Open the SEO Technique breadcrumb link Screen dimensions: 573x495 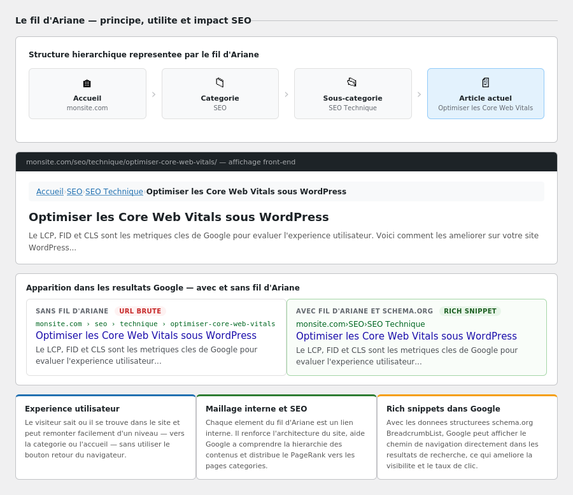(114, 192)
